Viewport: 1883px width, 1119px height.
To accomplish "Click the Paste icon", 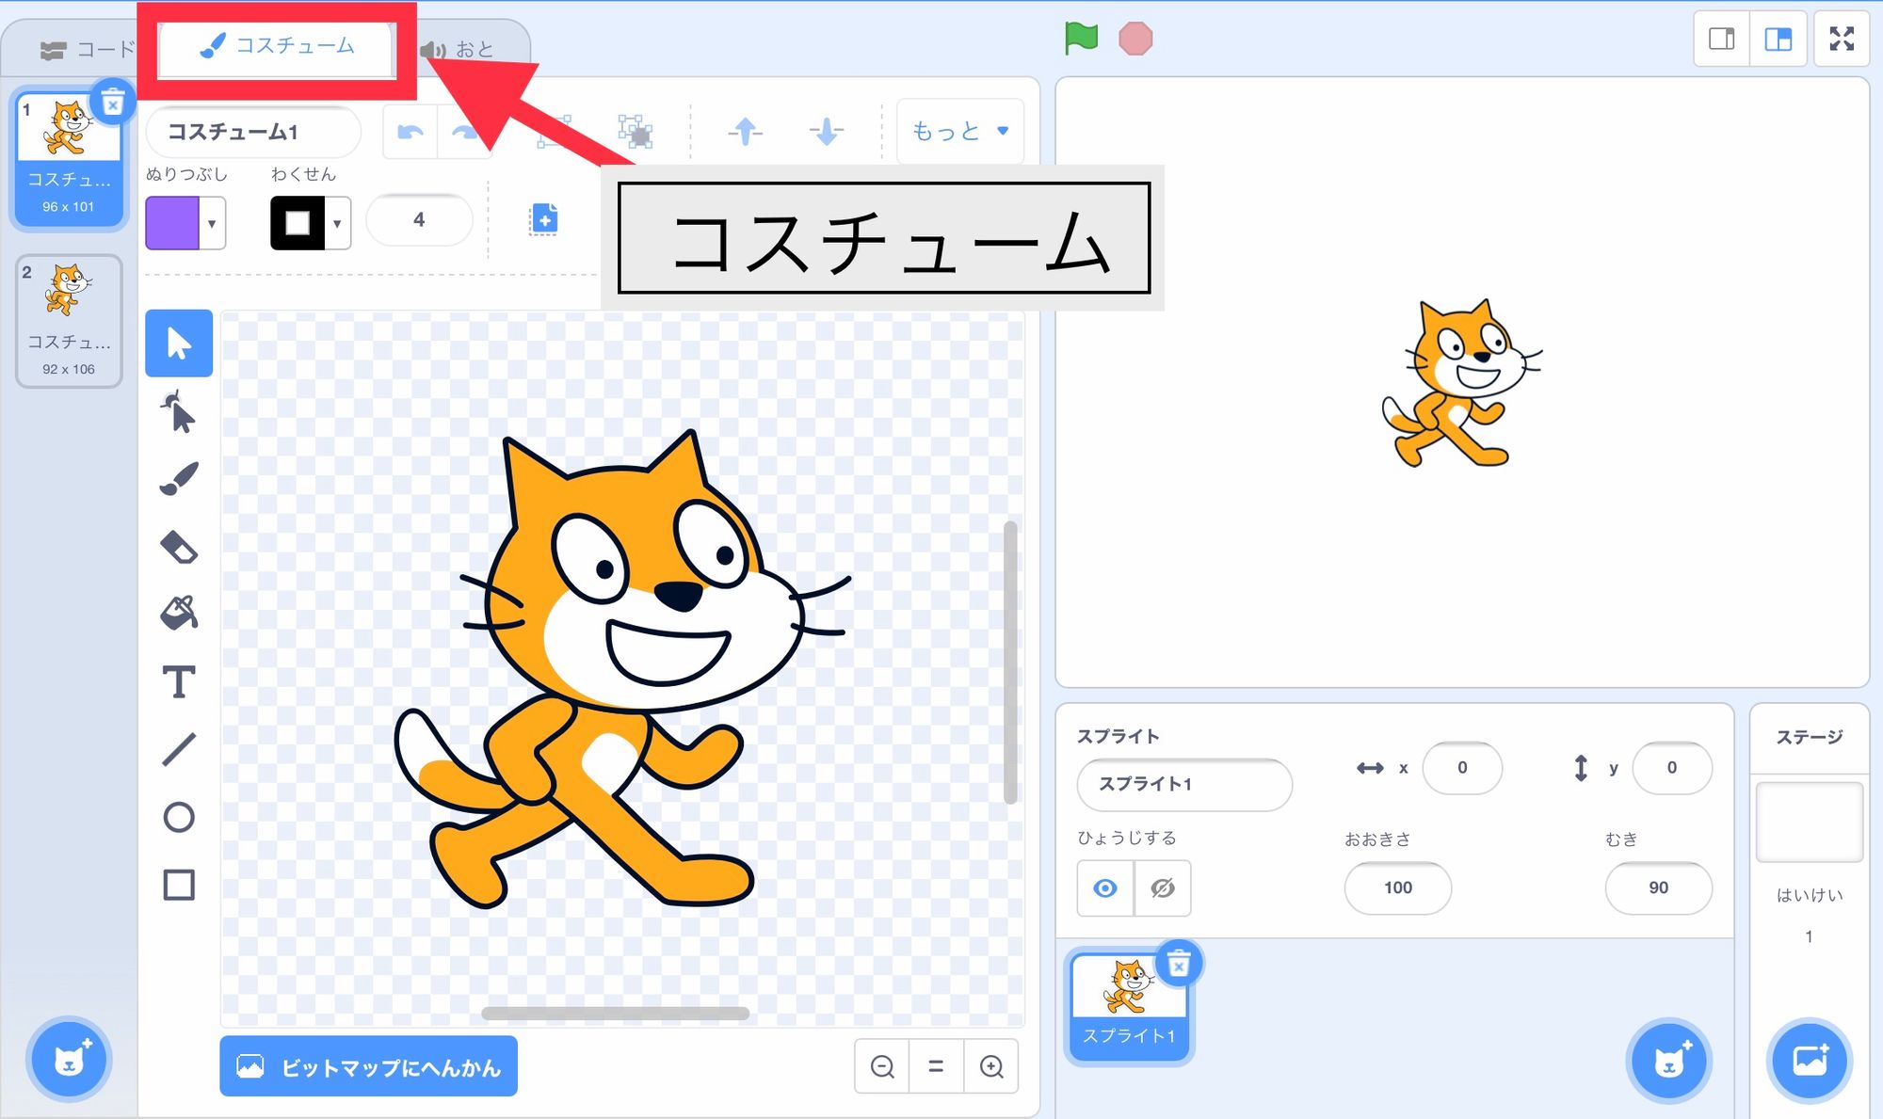I will [x=543, y=219].
